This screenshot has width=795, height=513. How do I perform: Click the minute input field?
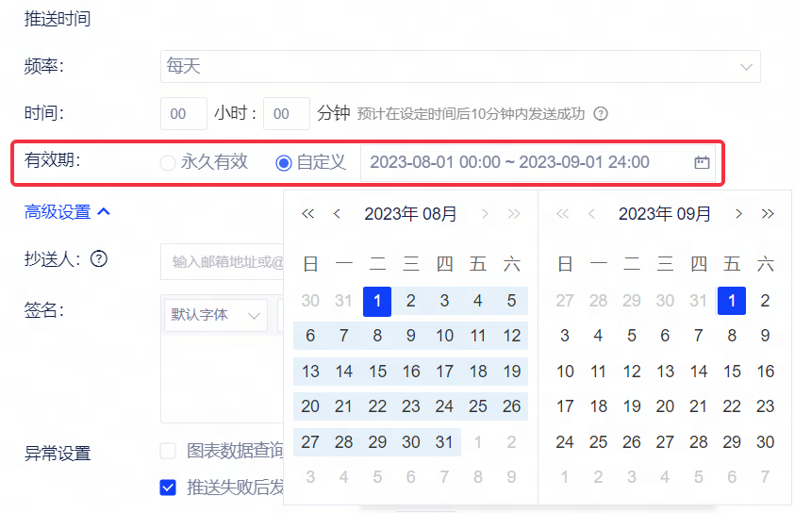coord(286,114)
